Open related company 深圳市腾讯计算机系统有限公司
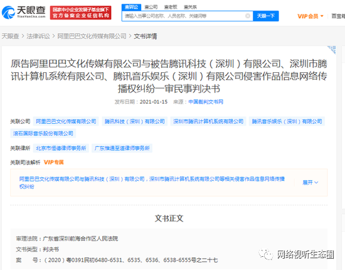The image size is (345, 270). (208, 121)
